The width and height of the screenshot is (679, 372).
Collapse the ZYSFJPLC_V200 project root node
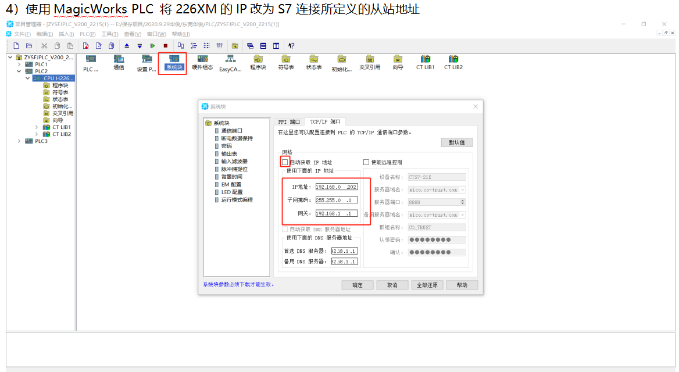10,57
